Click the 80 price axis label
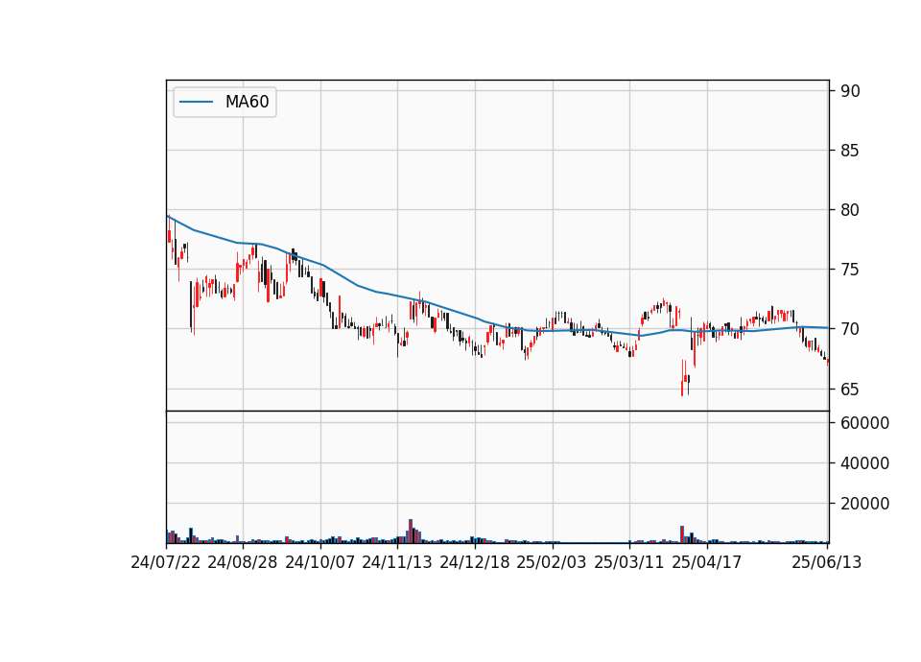Image resolution: width=921 pixels, height=662 pixels. 850,210
